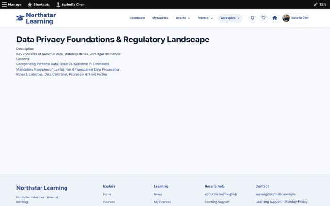Image resolution: width=330 pixels, height=206 pixels.
Task: Open lesson Roles & Liabilities: Data Controller
Action: coord(62,74)
